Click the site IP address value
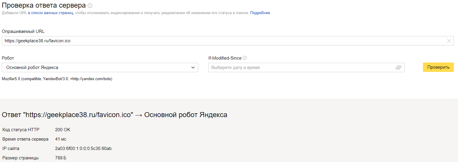Screen dimensions: 458x162 coord(83,148)
